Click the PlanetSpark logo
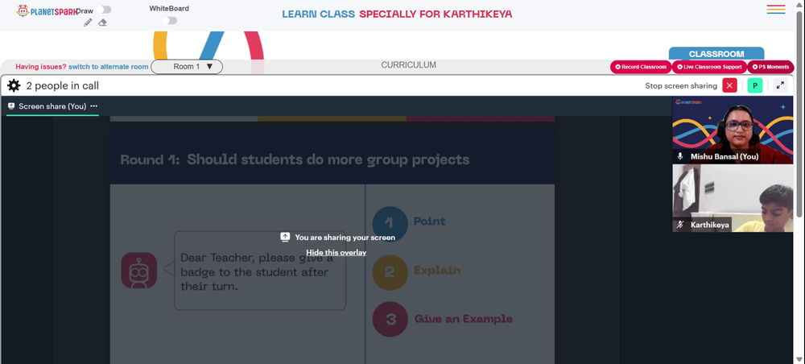Image resolution: width=805 pixels, height=364 pixels. tap(46, 10)
